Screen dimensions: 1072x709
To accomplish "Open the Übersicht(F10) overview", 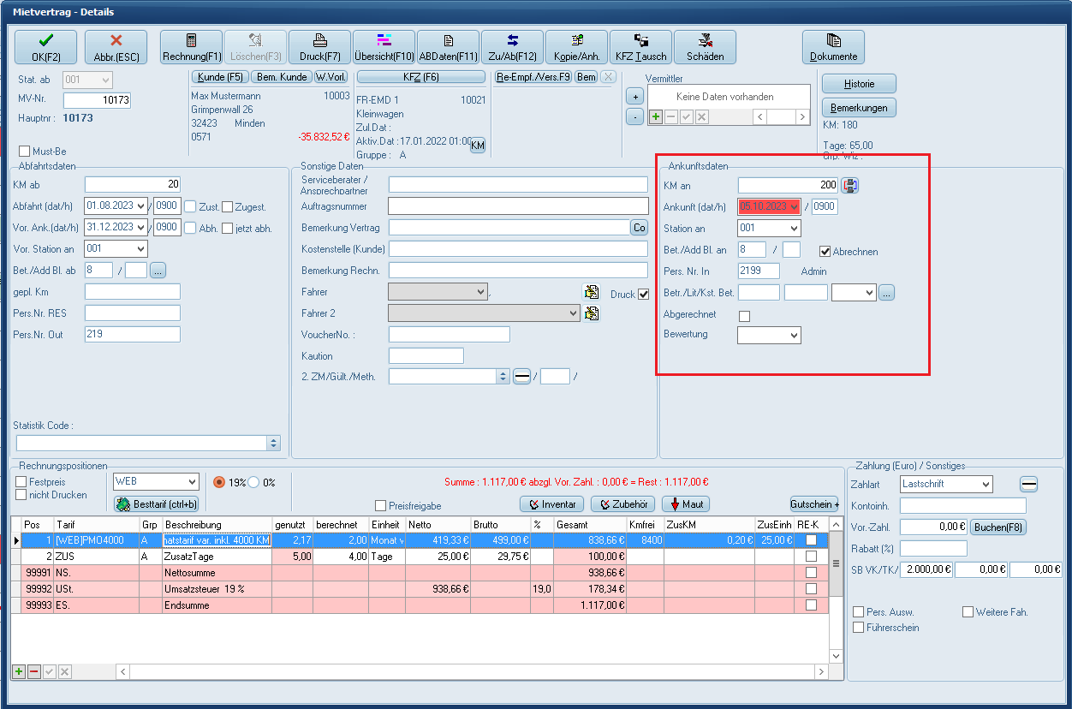I will (x=384, y=47).
